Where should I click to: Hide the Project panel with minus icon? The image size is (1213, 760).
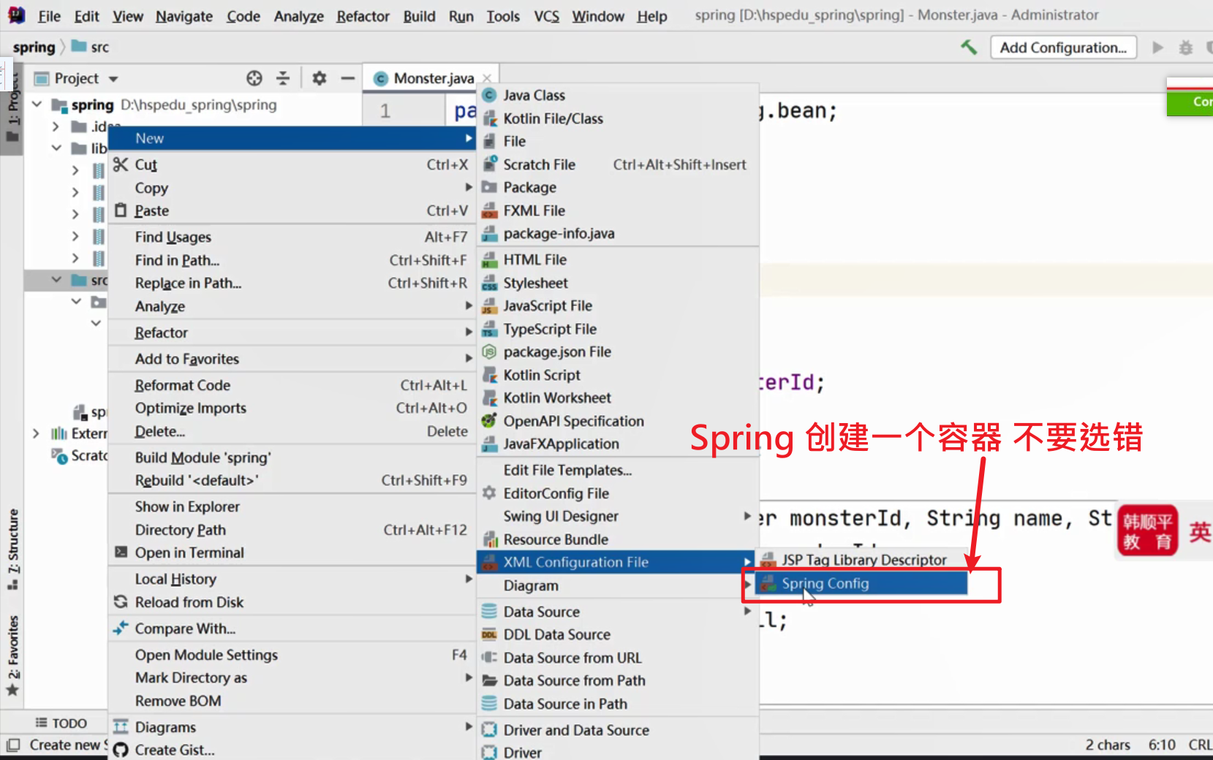(x=348, y=78)
